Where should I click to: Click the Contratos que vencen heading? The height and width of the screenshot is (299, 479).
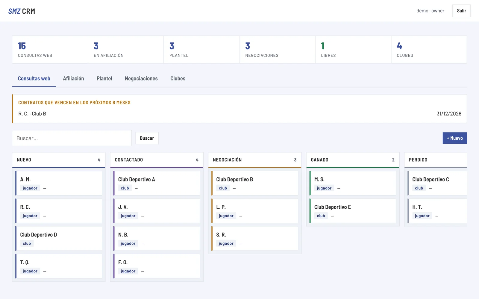coord(74,103)
